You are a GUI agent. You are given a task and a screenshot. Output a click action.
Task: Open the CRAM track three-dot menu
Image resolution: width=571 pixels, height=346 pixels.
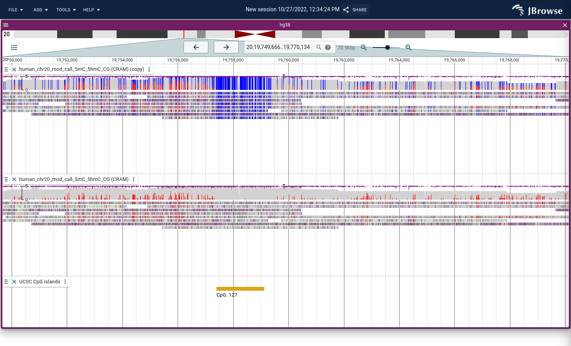[x=133, y=179]
